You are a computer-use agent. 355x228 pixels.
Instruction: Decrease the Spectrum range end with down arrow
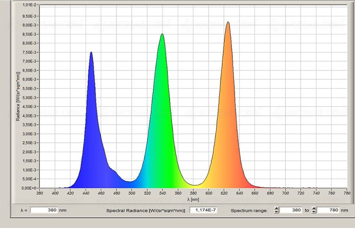tap(314, 212)
